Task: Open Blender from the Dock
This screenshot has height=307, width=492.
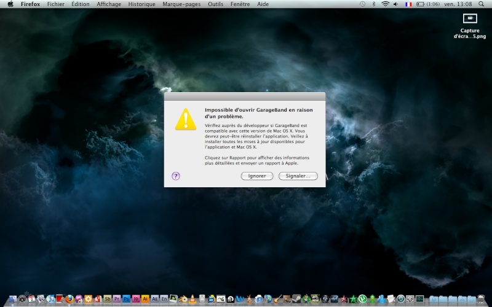Action: pyautogui.click(x=183, y=299)
